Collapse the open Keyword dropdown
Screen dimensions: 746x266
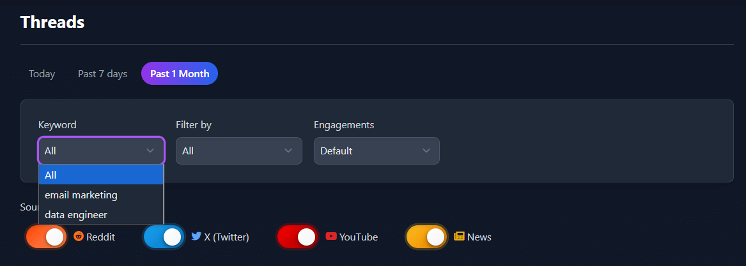[101, 151]
